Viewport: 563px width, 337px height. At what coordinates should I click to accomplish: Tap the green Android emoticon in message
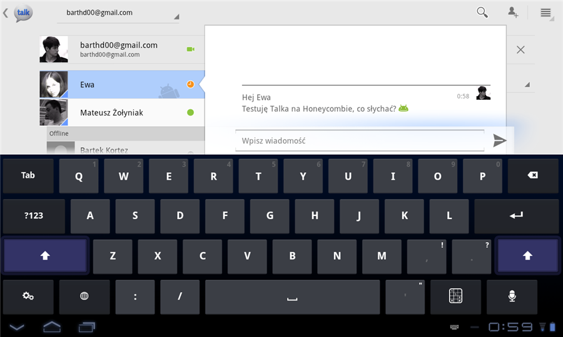[x=403, y=108]
